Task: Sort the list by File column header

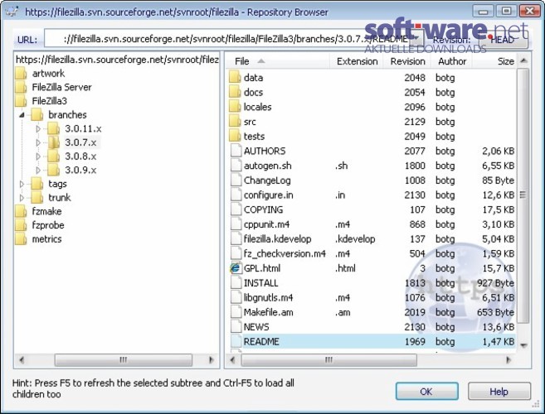Action: (x=278, y=61)
